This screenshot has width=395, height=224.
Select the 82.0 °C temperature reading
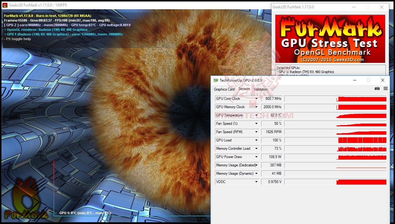(x=272, y=115)
